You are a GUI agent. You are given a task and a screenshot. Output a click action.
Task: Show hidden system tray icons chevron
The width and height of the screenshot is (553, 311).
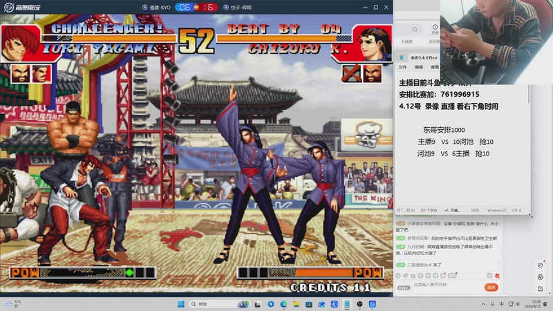482,304
